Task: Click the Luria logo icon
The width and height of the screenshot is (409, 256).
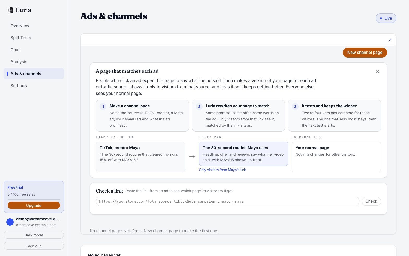Action: point(10,10)
